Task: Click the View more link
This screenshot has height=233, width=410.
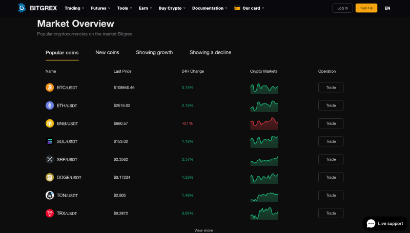Action: (x=203, y=230)
